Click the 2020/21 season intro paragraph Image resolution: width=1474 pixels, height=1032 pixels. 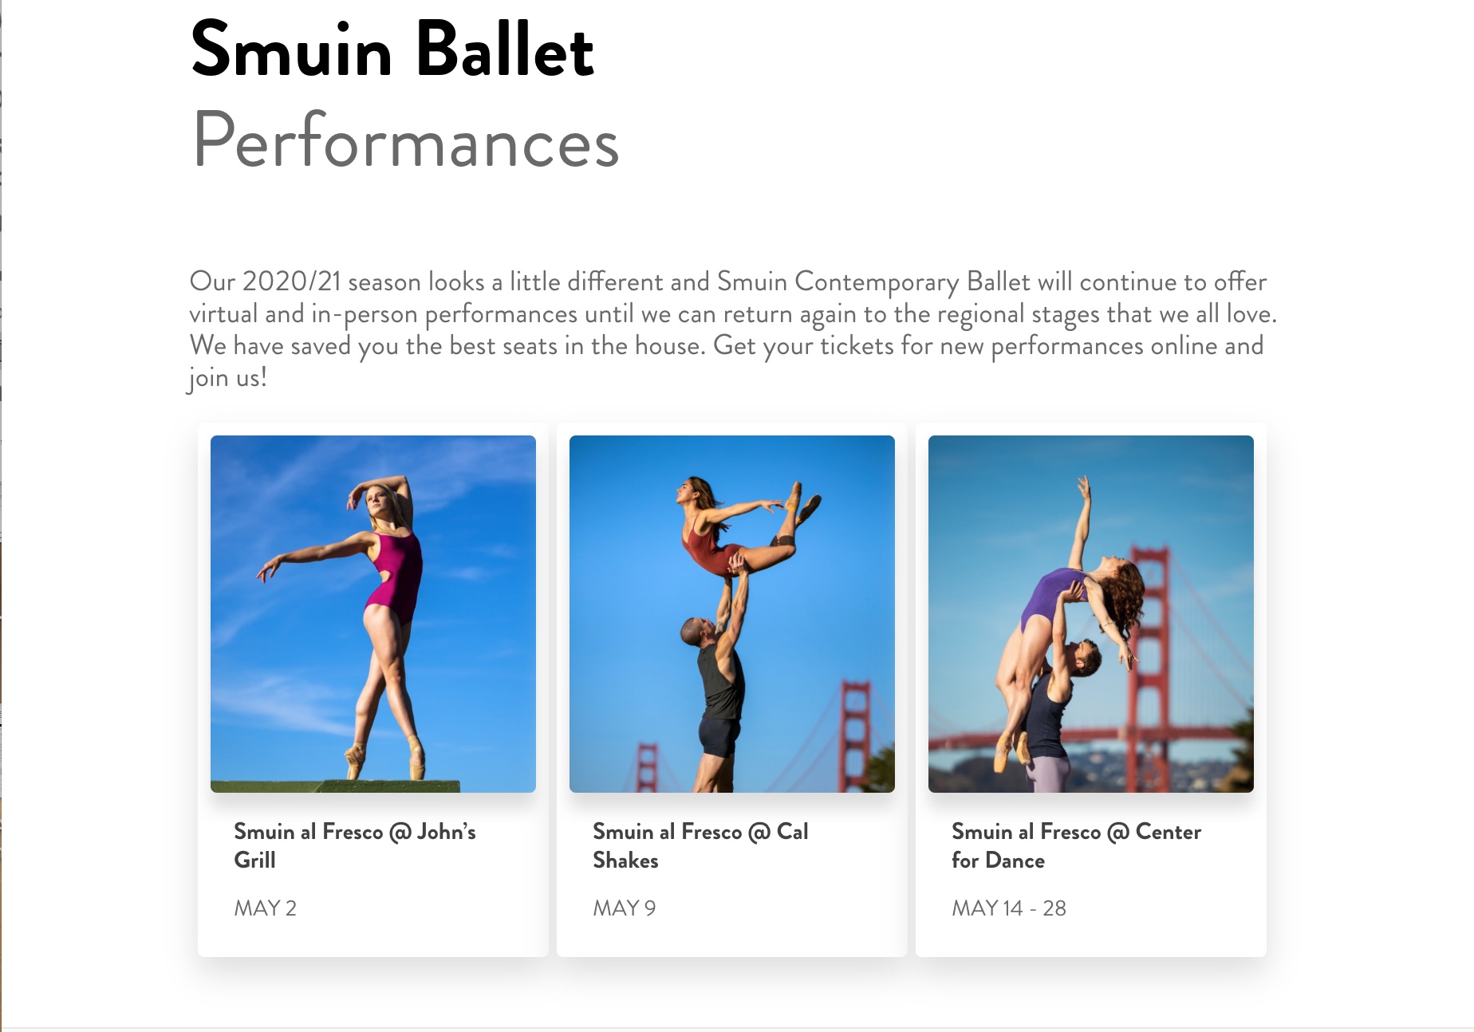(x=732, y=329)
